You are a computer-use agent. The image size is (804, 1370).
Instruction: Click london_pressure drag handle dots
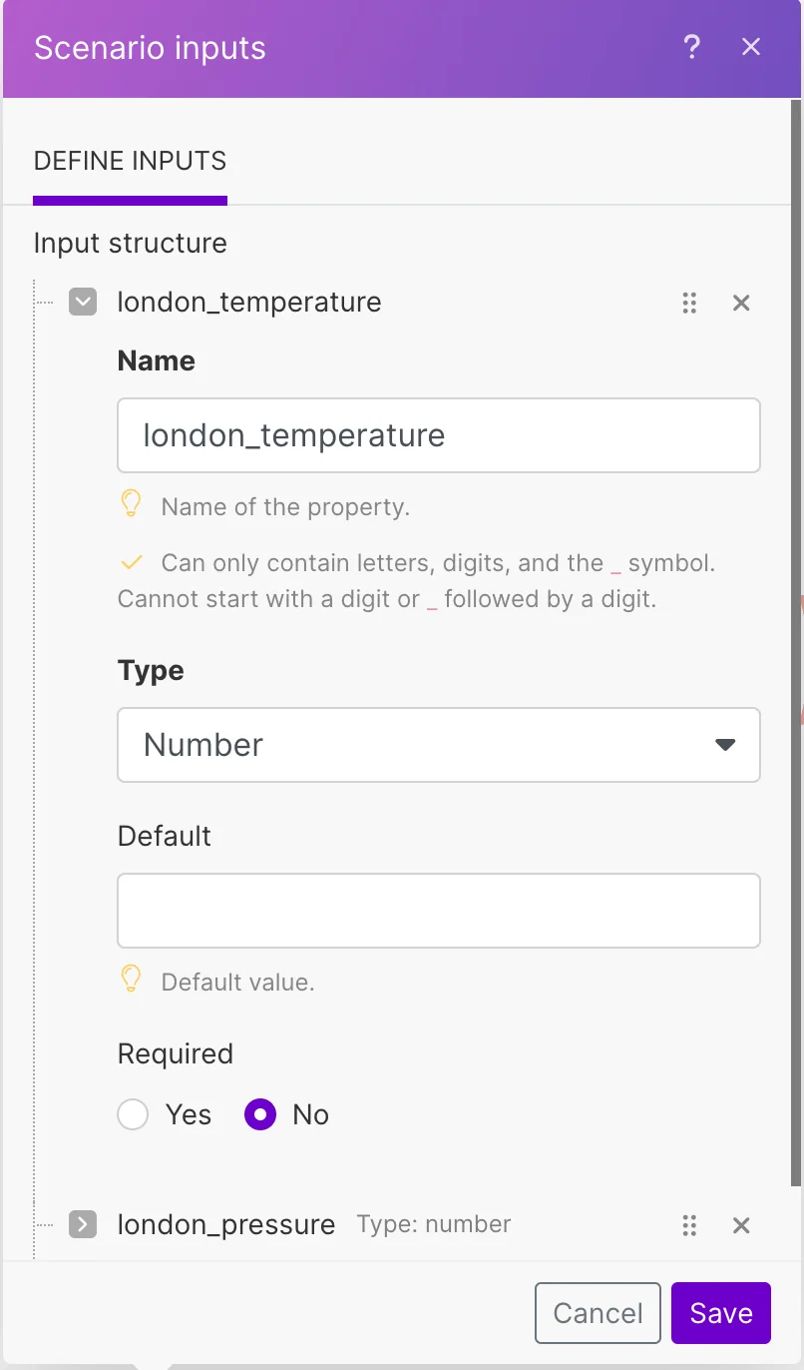(689, 1225)
